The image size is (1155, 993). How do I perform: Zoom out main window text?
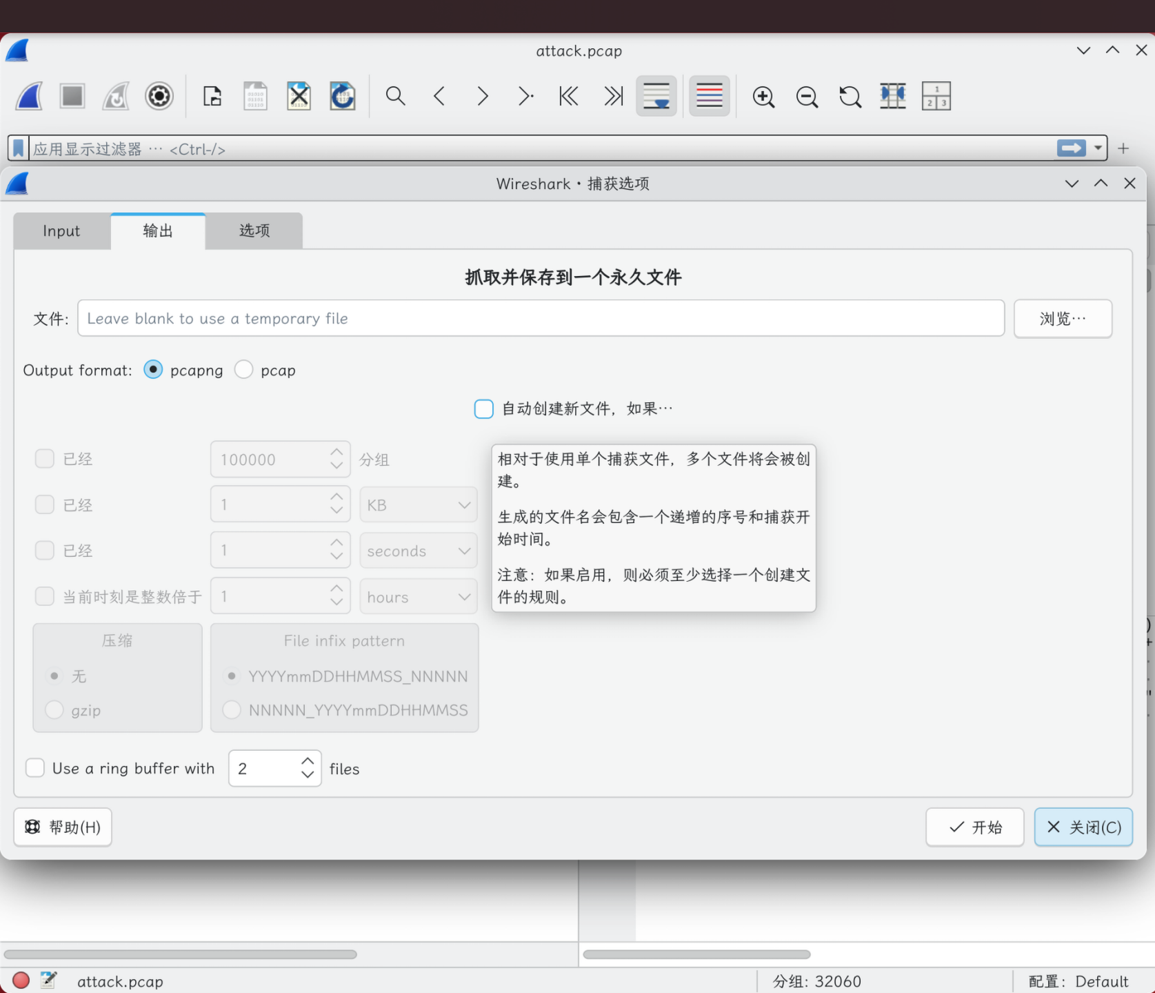click(x=807, y=97)
